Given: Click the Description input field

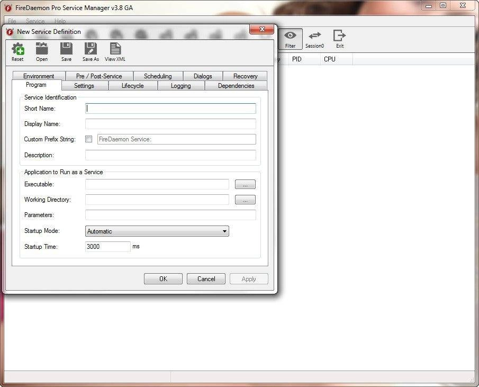Looking at the screenshot, I should (170, 155).
